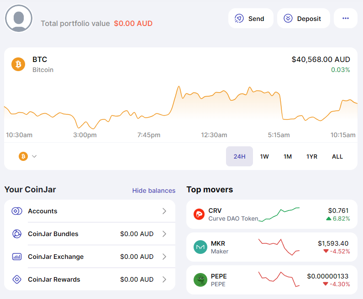
Task: Expand the CoinJar Rewards chevron
Action: tap(164, 279)
